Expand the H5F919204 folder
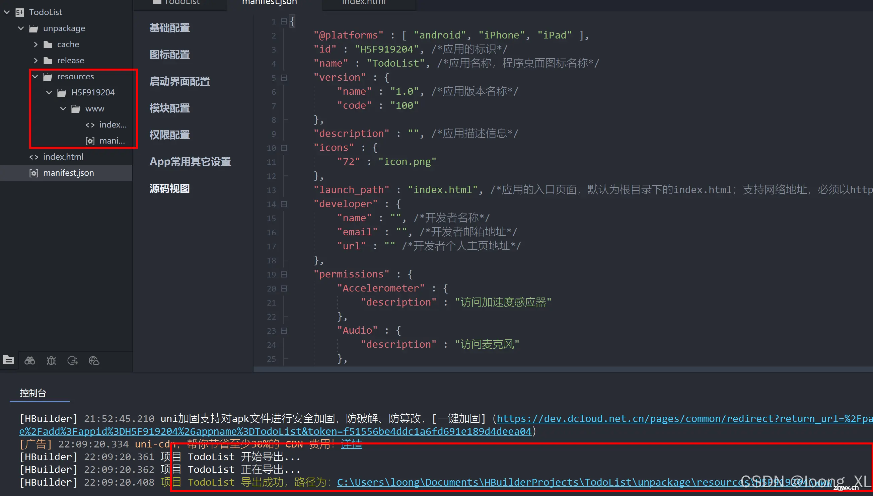 50,92
